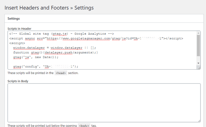This screenshot has height=127, width=206.
Task: Click the 'Scripts in Body' label
Action: tap(18, 81)
